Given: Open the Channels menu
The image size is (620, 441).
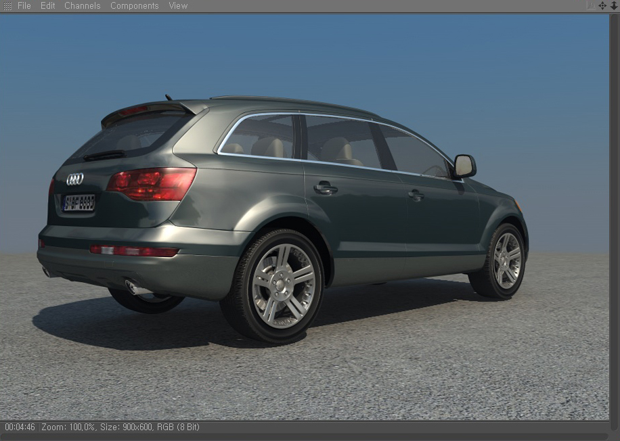Looking at the screenshot, I should click(x=83, y=6).
